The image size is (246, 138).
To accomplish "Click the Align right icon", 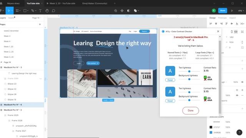I will (x=221, y=24).
